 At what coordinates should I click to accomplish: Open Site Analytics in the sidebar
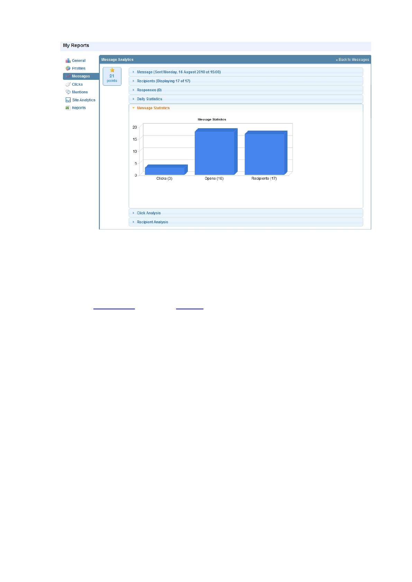coord(84,100)
